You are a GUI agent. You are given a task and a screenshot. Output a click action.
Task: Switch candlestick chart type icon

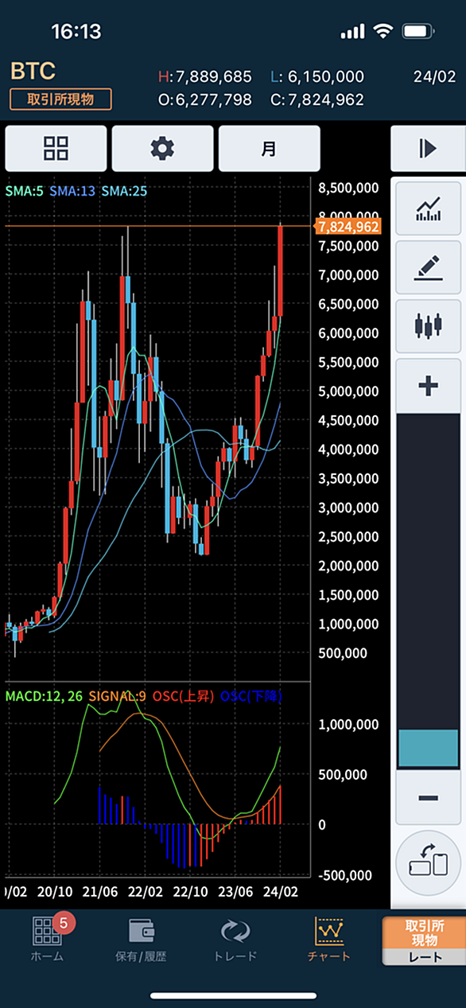428,326
